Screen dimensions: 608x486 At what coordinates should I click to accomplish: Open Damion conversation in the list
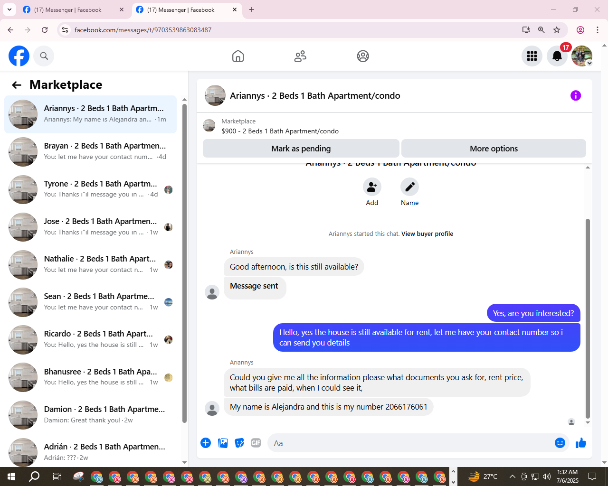point(90,415)
